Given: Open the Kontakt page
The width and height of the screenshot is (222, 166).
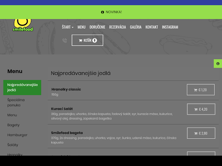Looking at the screenshot, I should coord(152,27).
